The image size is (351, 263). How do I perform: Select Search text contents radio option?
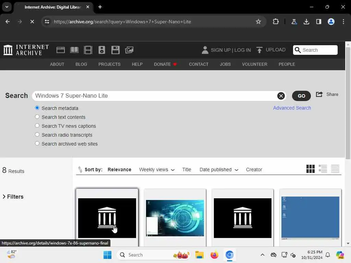pyautogui.click(x=37, y=117)
